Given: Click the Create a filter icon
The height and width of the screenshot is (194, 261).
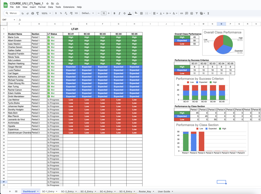Looking at the screenshot, I should [197, 13].
